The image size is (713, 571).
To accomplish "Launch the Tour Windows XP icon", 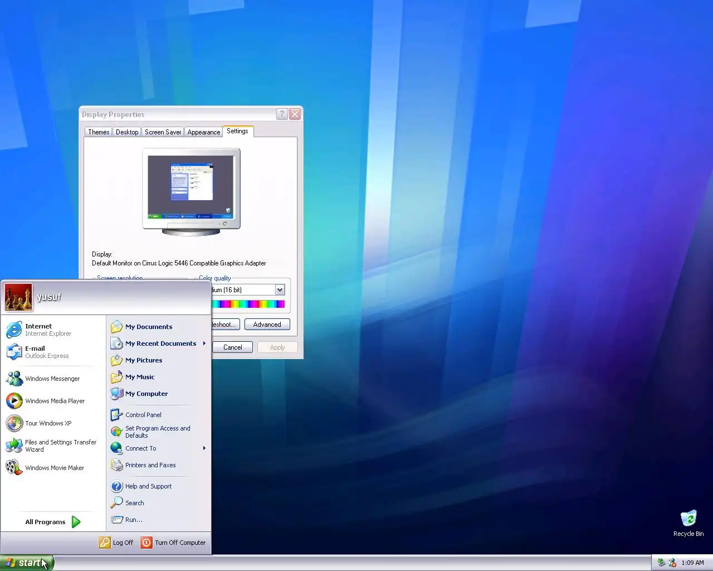I will 14,423.
